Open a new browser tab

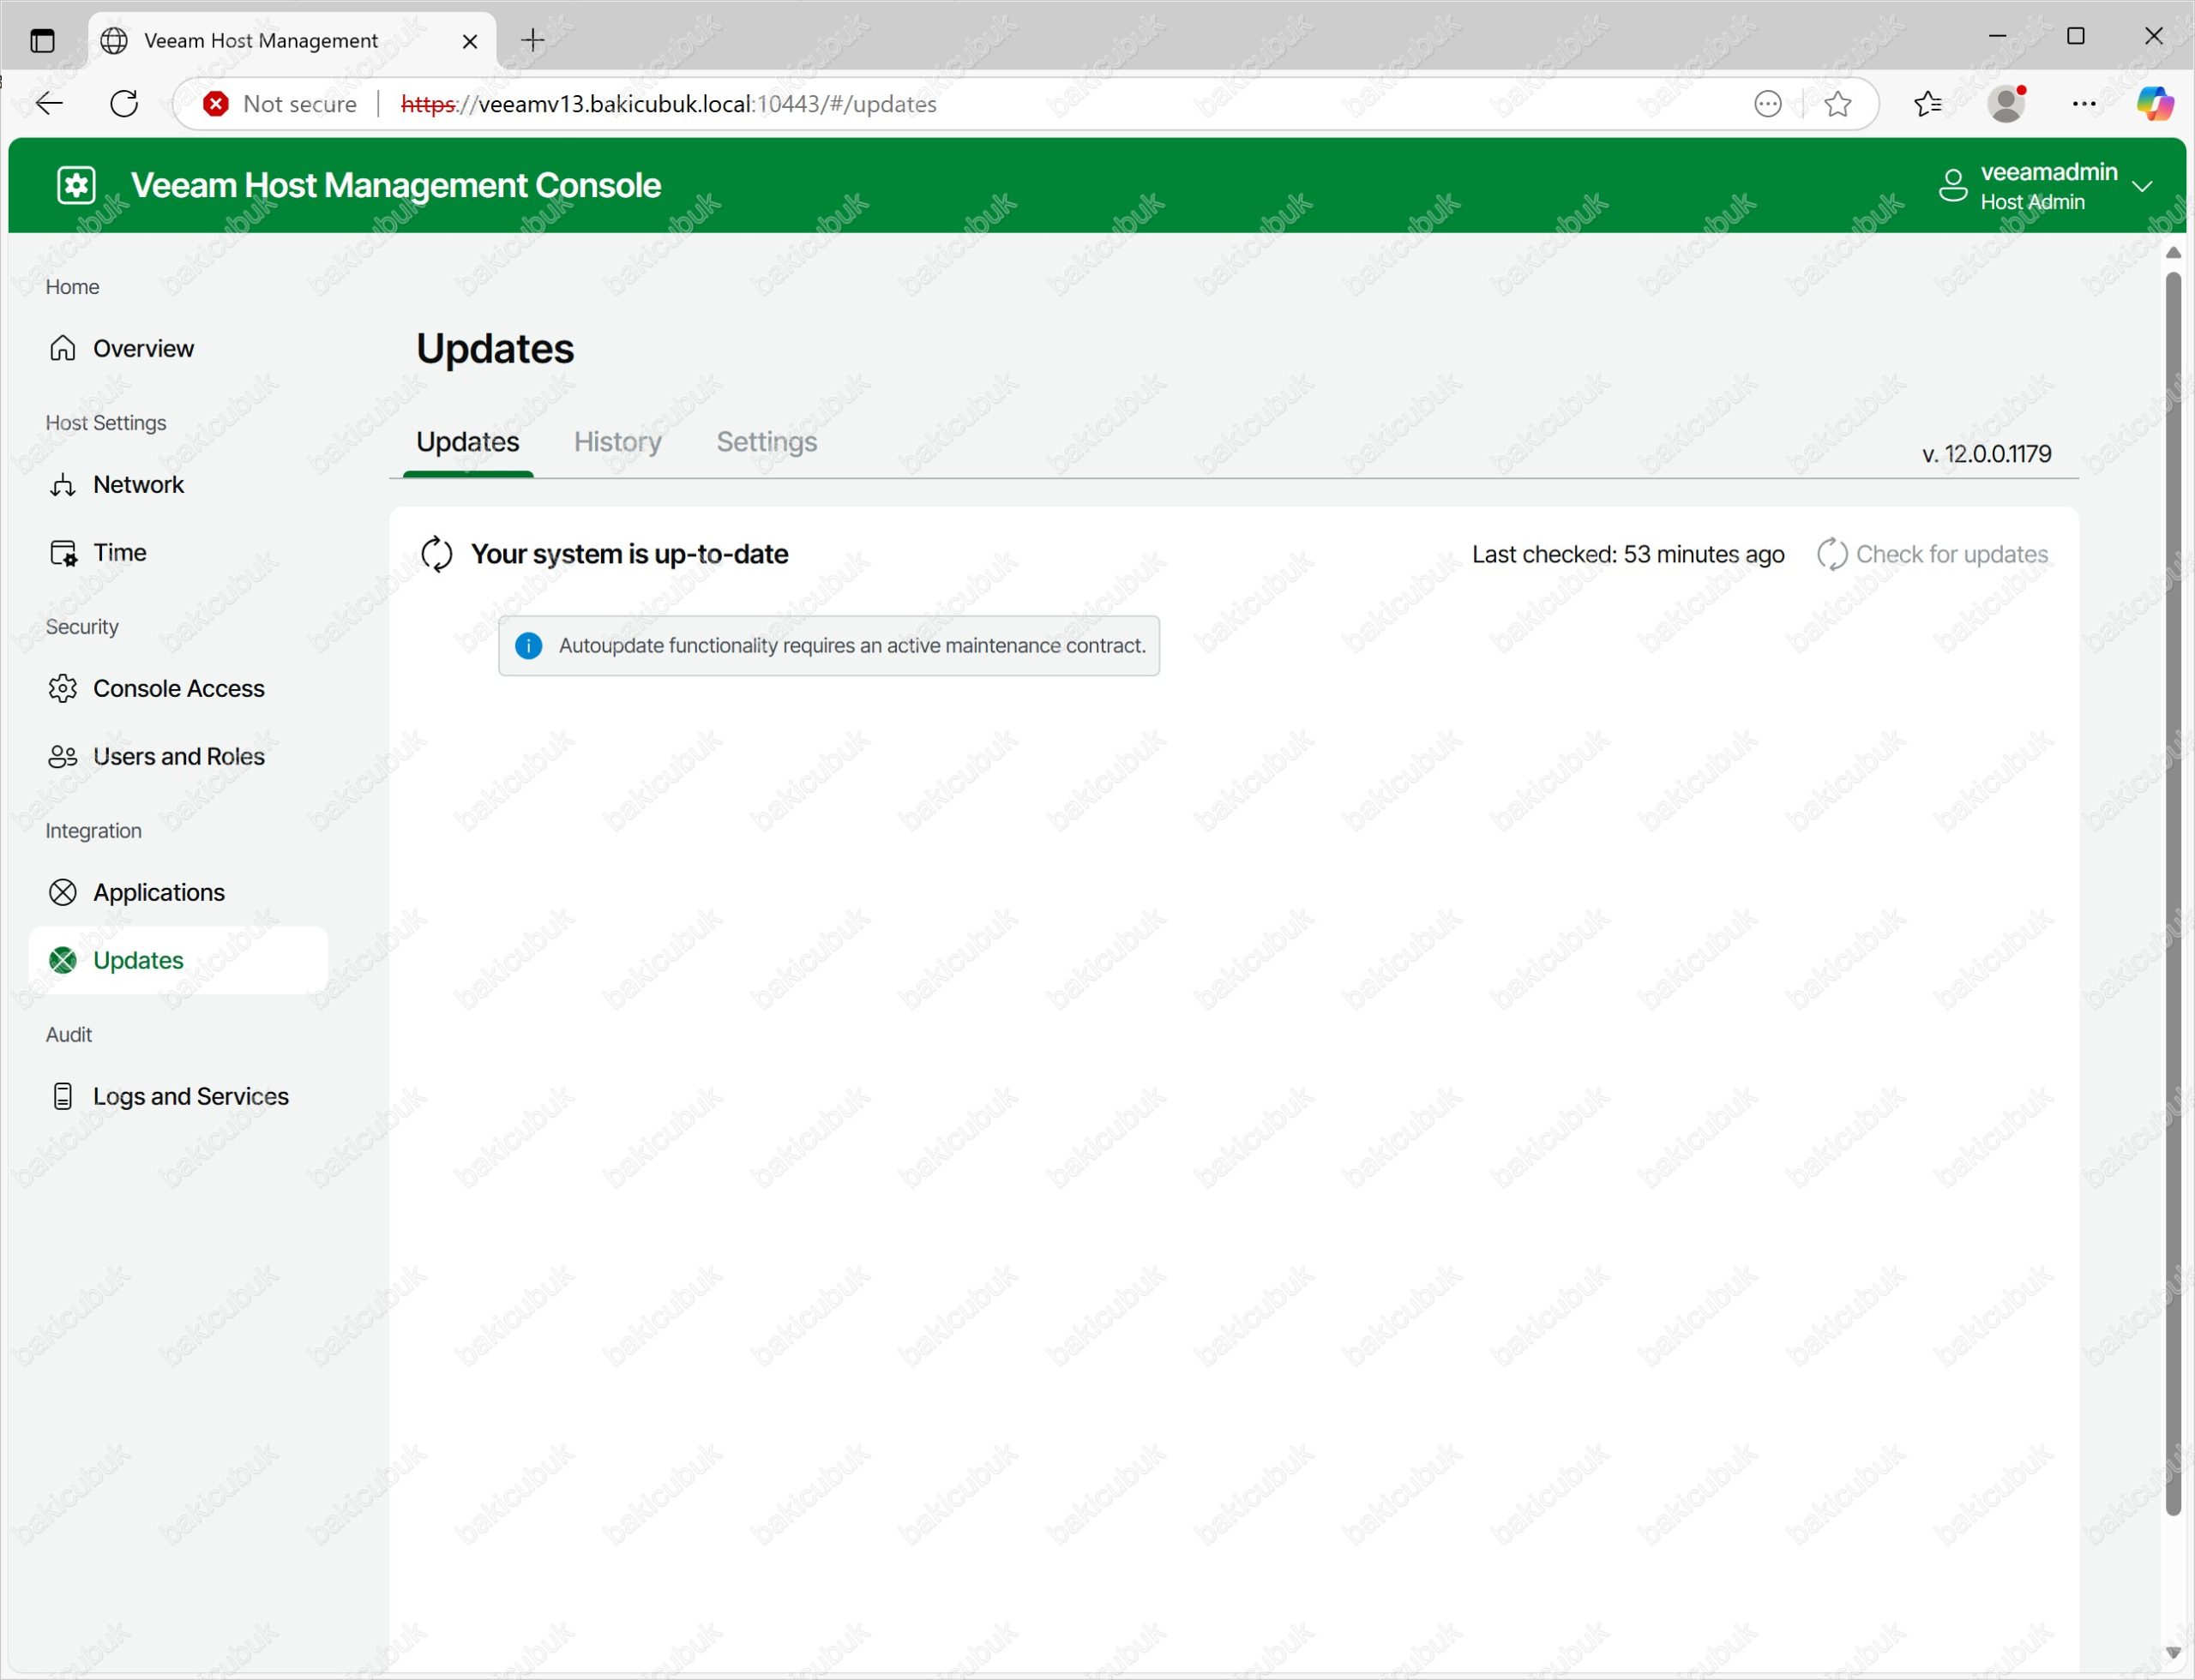(533, 40)
